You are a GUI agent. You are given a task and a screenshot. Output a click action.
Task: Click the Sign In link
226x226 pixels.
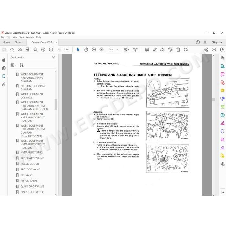pyautogui.click(x=217, y=42)
